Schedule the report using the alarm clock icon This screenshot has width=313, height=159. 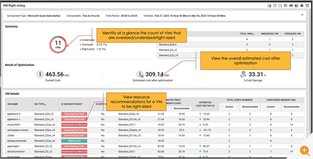pyautogui.click(x=307, y=5)
